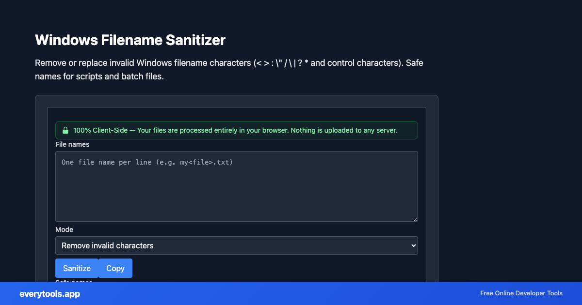Click the blue footer bar
The width and height of the screenshot is (582, 305).
pyautogui.click(x=291, y=293)
